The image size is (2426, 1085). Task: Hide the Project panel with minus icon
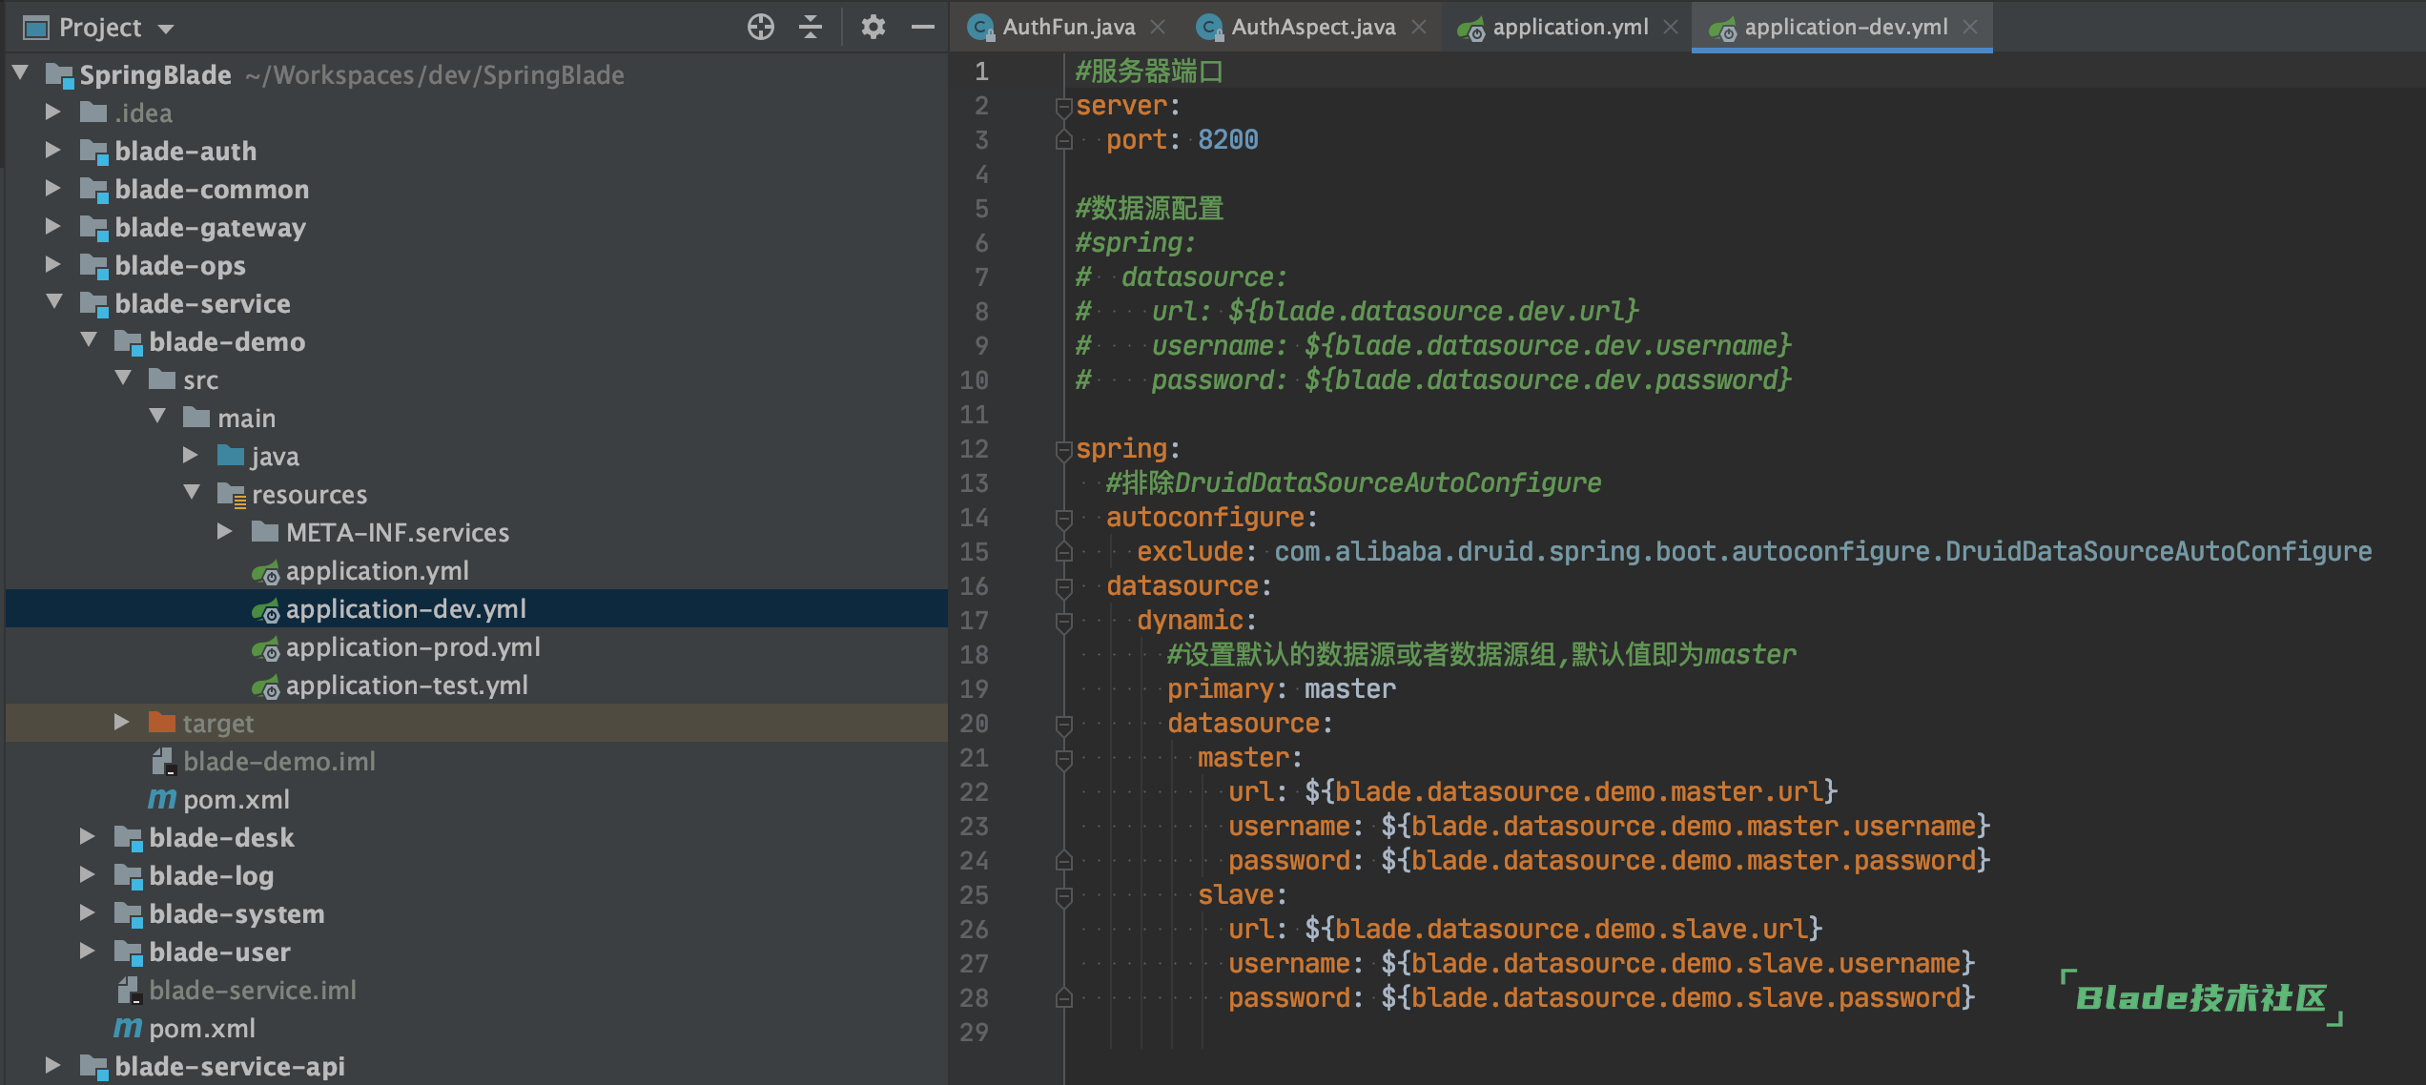[x=922, y=27]
